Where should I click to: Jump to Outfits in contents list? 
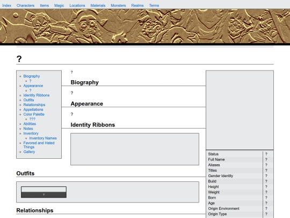tap(28, 100)
